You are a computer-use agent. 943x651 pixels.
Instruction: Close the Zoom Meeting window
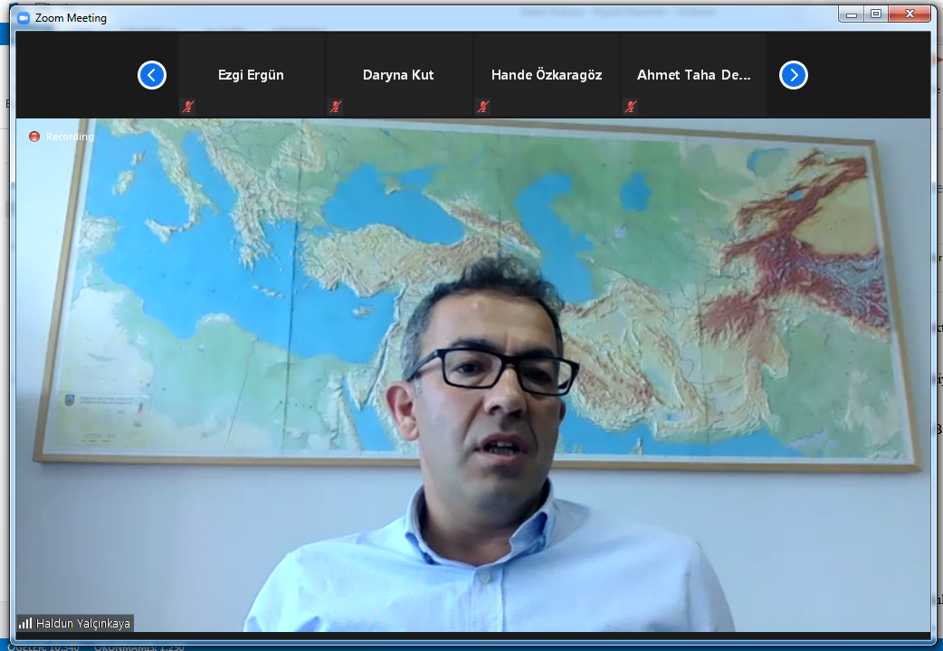coord(909,14)
